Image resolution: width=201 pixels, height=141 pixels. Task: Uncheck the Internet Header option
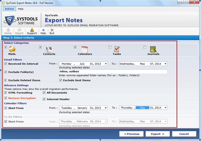(x=44, y=99)
